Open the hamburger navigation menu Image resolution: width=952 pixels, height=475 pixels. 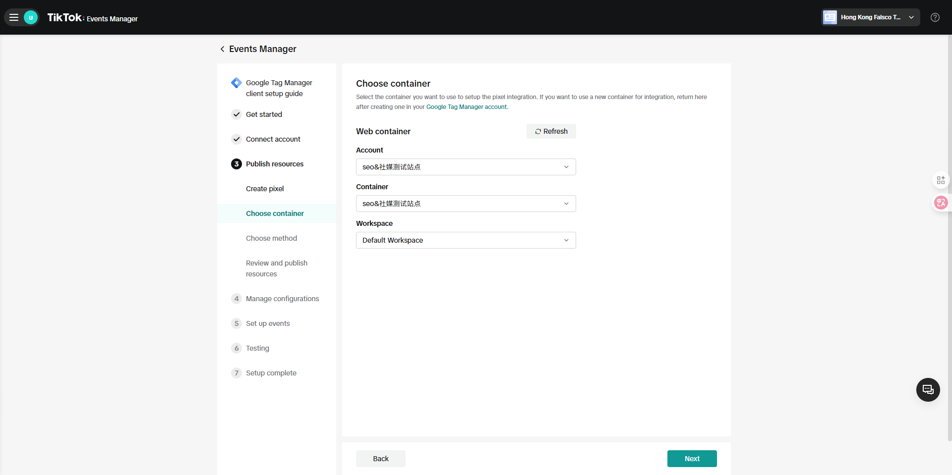click(14, 17)
